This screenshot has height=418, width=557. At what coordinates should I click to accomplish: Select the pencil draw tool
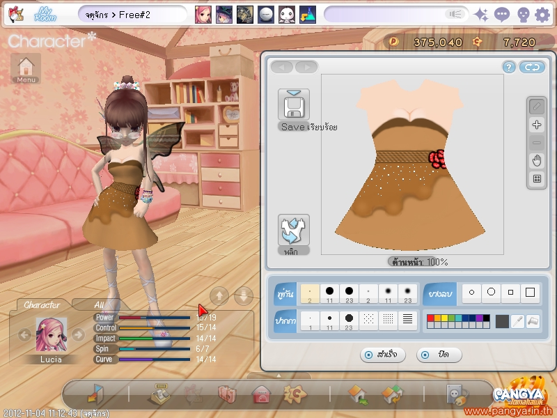pos(537,107)
